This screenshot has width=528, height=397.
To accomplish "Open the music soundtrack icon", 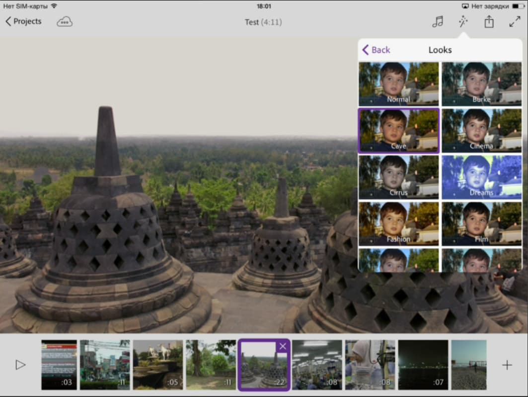I will [438, 22].
